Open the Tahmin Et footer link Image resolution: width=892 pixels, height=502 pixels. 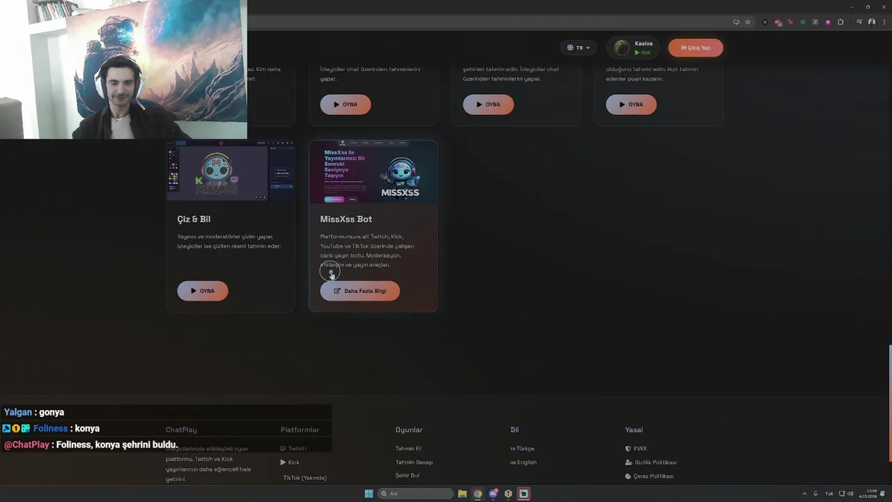click(x=408, y=448)
